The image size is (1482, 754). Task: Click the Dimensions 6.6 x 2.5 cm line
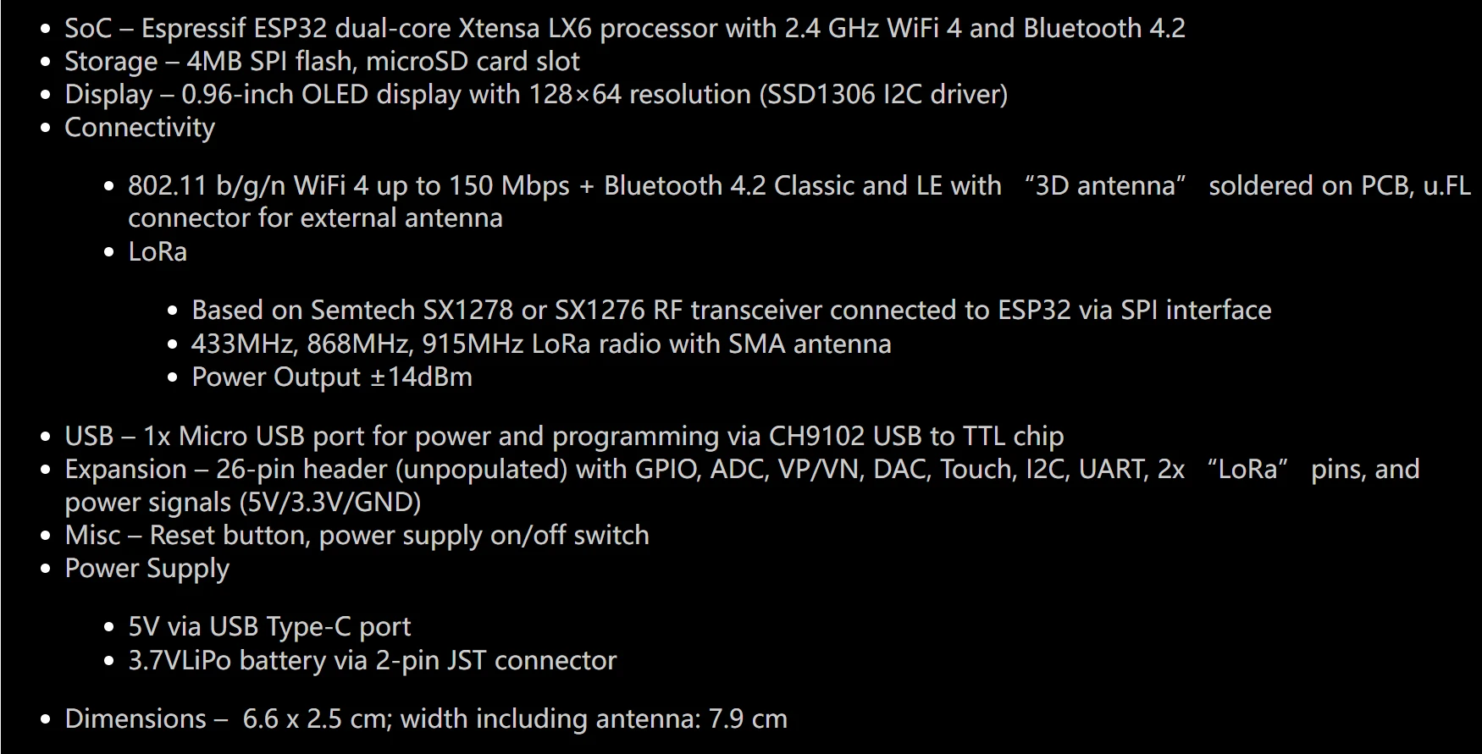point(426,718)
